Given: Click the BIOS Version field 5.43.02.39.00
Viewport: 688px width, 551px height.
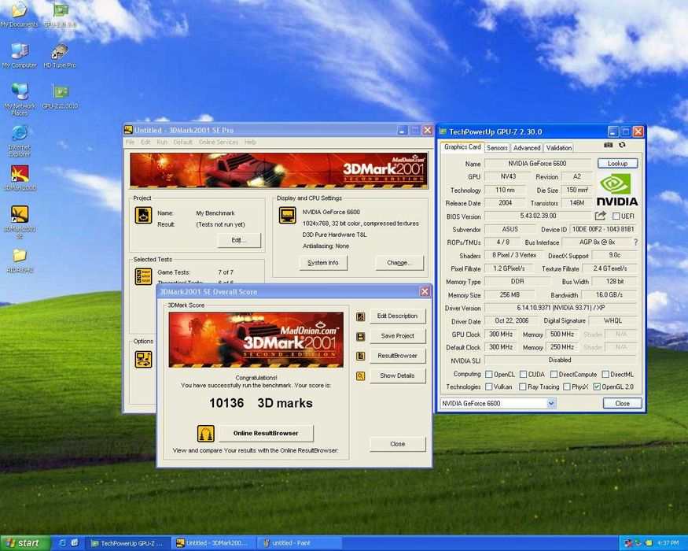Looking at the screenshot, I should click(x=538, y=216).
